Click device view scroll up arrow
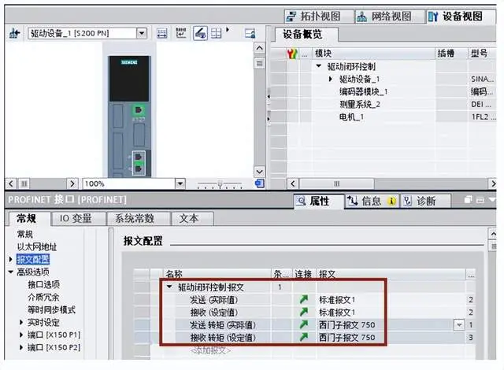Screen dimensions: 504x370 [259, 48]
